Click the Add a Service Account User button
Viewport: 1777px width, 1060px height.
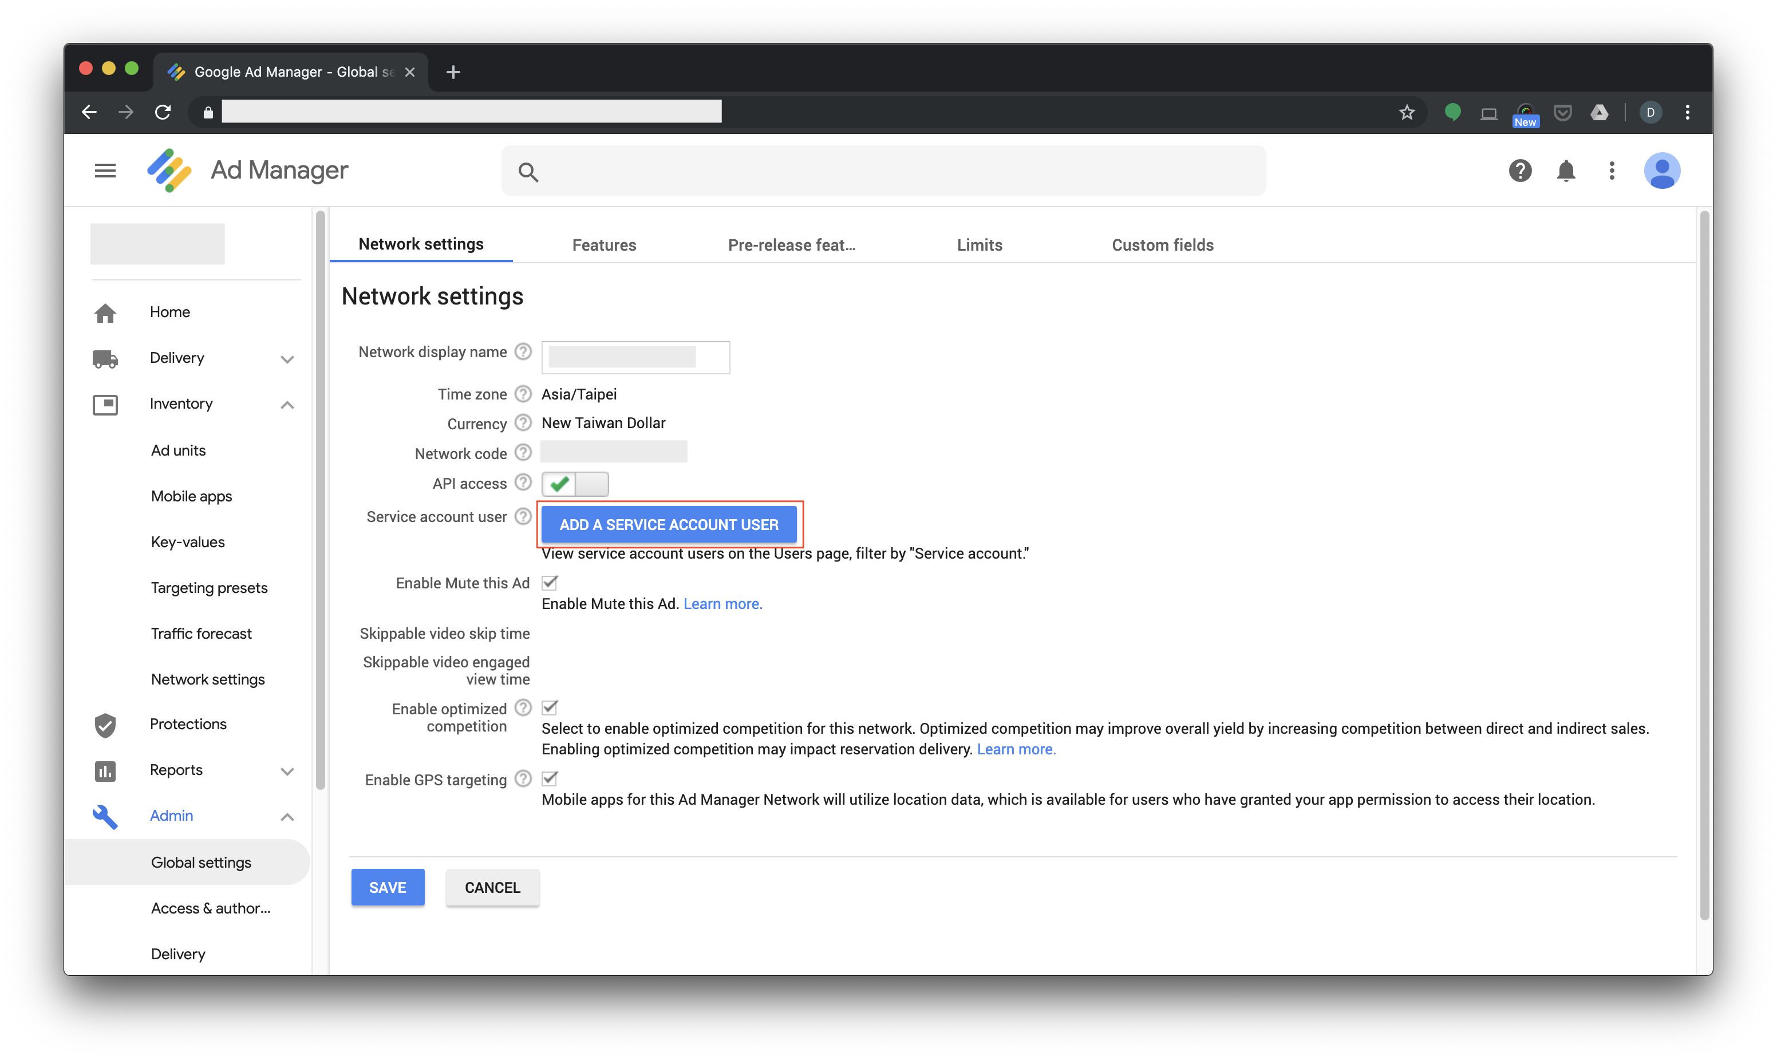[x=669, y=525]
